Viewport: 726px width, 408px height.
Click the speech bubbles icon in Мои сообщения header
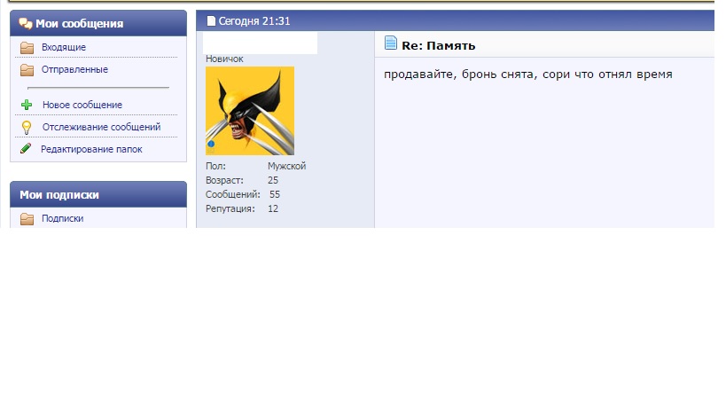[x=26, y=24]
